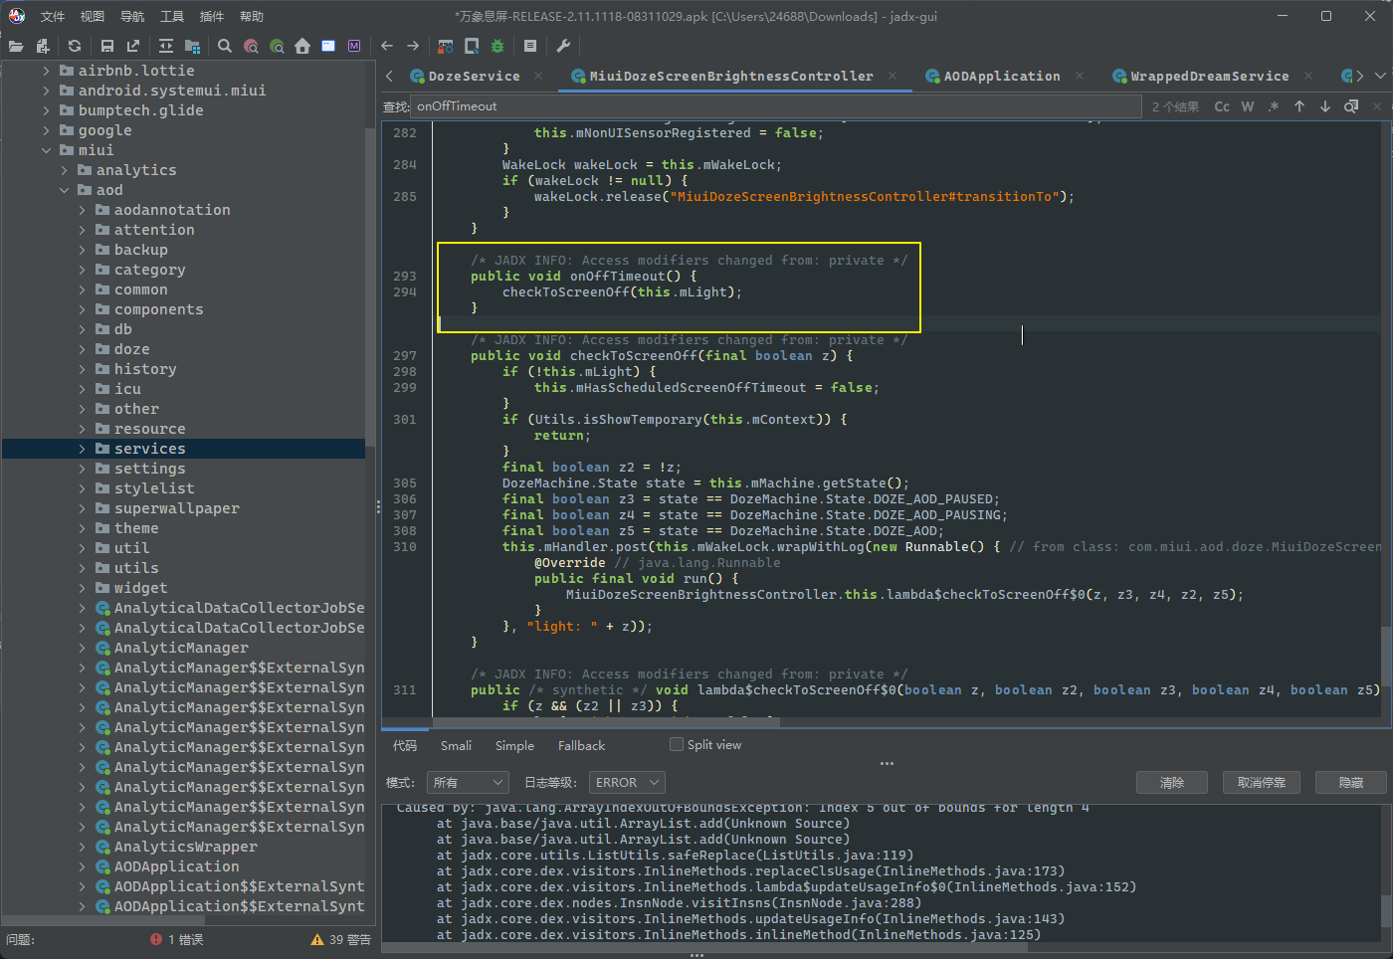The width and height of the screenshot is (1393, 959).
Task: Close the DozeService tab
Action: [x=538, y=76]
